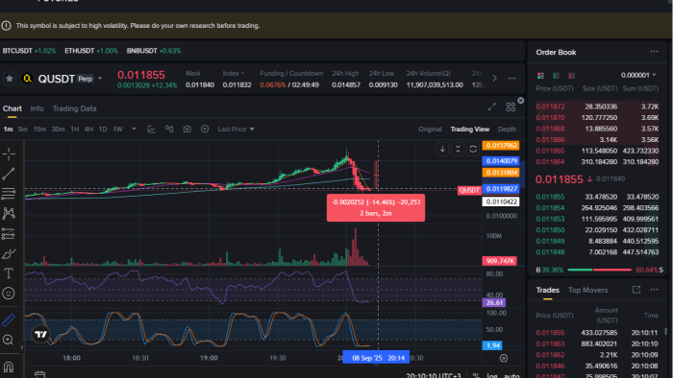Open the chart layout grid selector
673x378 pixels.
(511, 107)
